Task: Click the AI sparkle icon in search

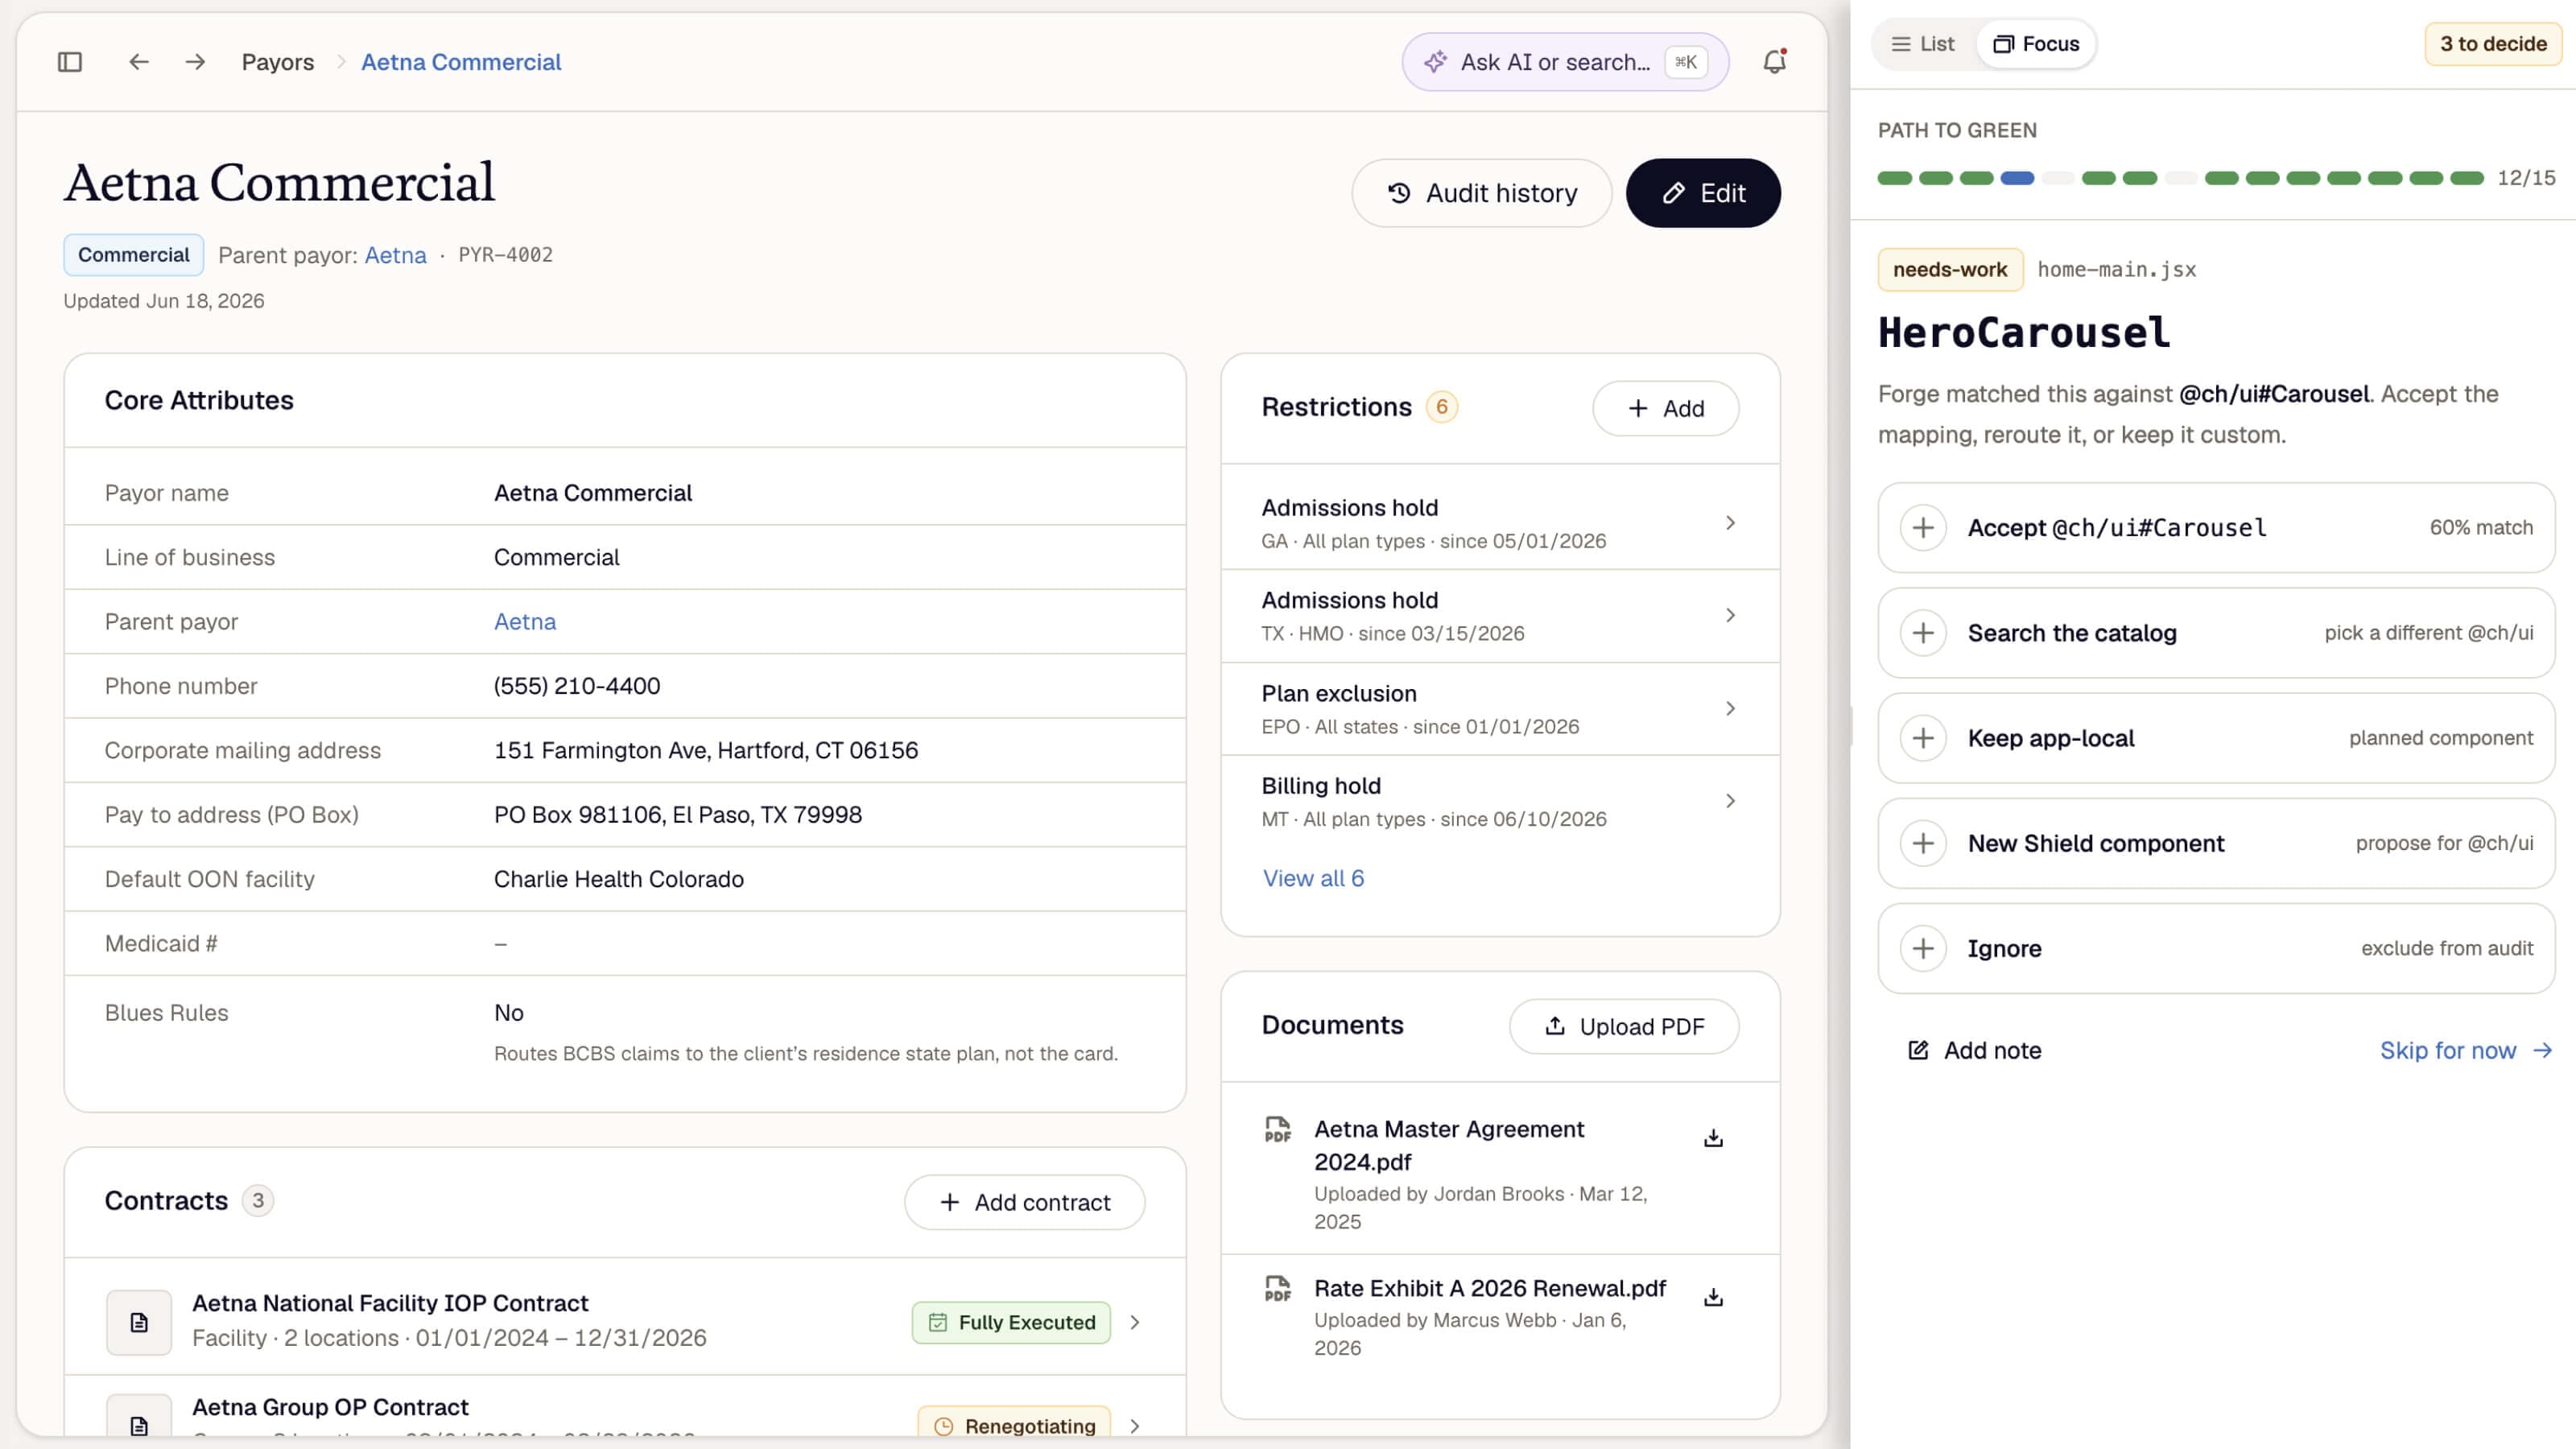Action: 1436,62
